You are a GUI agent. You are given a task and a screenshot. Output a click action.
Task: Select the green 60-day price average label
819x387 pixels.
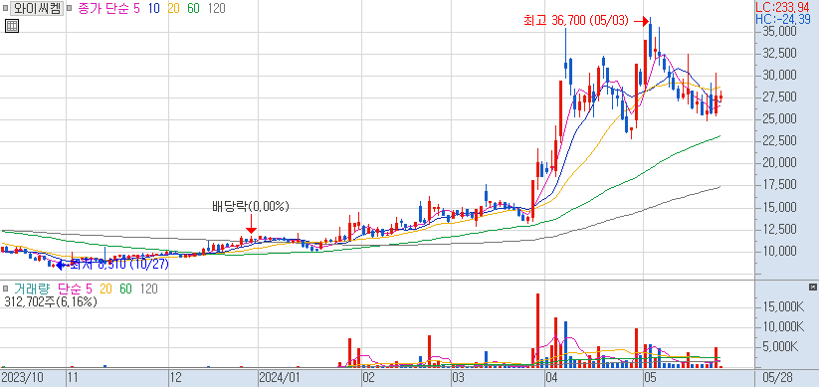pyautogui.click(x=193, y=9)
